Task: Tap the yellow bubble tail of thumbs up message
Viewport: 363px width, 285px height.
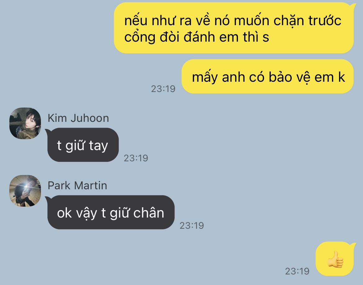Action: tap(353, 246)
